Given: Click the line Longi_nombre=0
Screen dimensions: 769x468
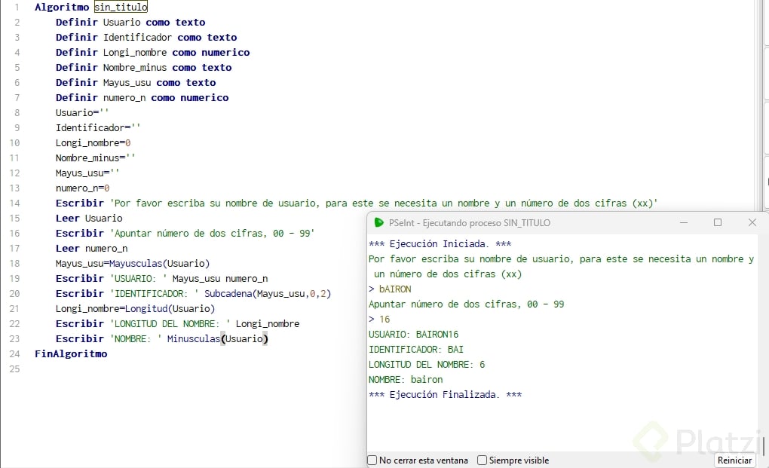Looking at the screenshot, I should [93, 143].
